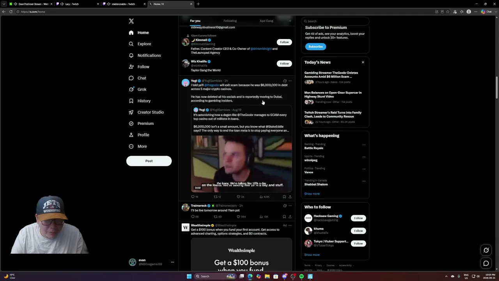Screen dimensions: 499x281
Task: Click the plus icon beside Ape Gang tab
Action: click(290, 21)
